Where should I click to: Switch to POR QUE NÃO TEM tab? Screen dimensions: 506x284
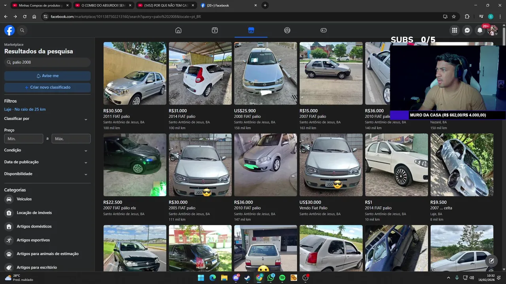click(166, 6)
